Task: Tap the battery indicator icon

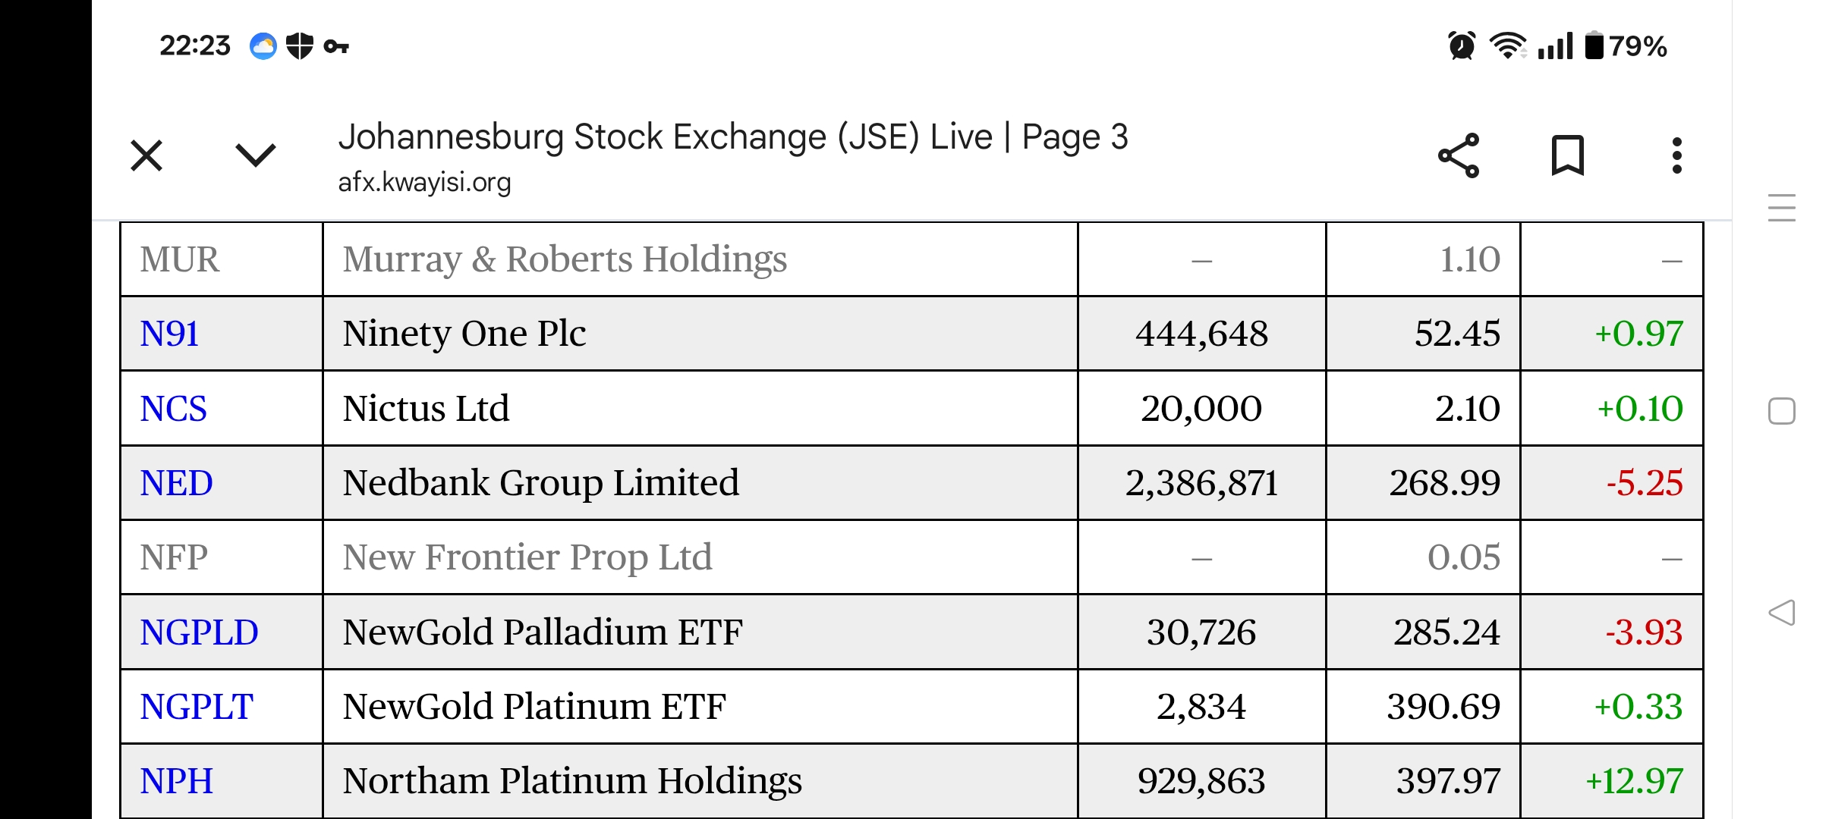Action: (1594, 46)
